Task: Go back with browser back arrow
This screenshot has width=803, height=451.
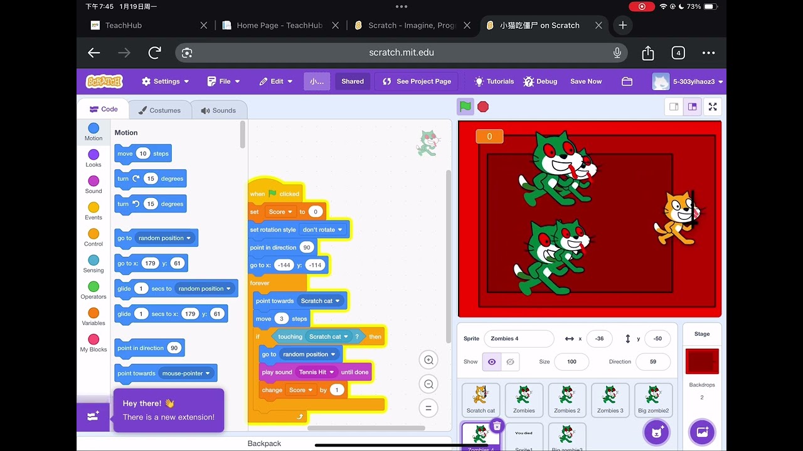Action: click(x=94, y=53)
